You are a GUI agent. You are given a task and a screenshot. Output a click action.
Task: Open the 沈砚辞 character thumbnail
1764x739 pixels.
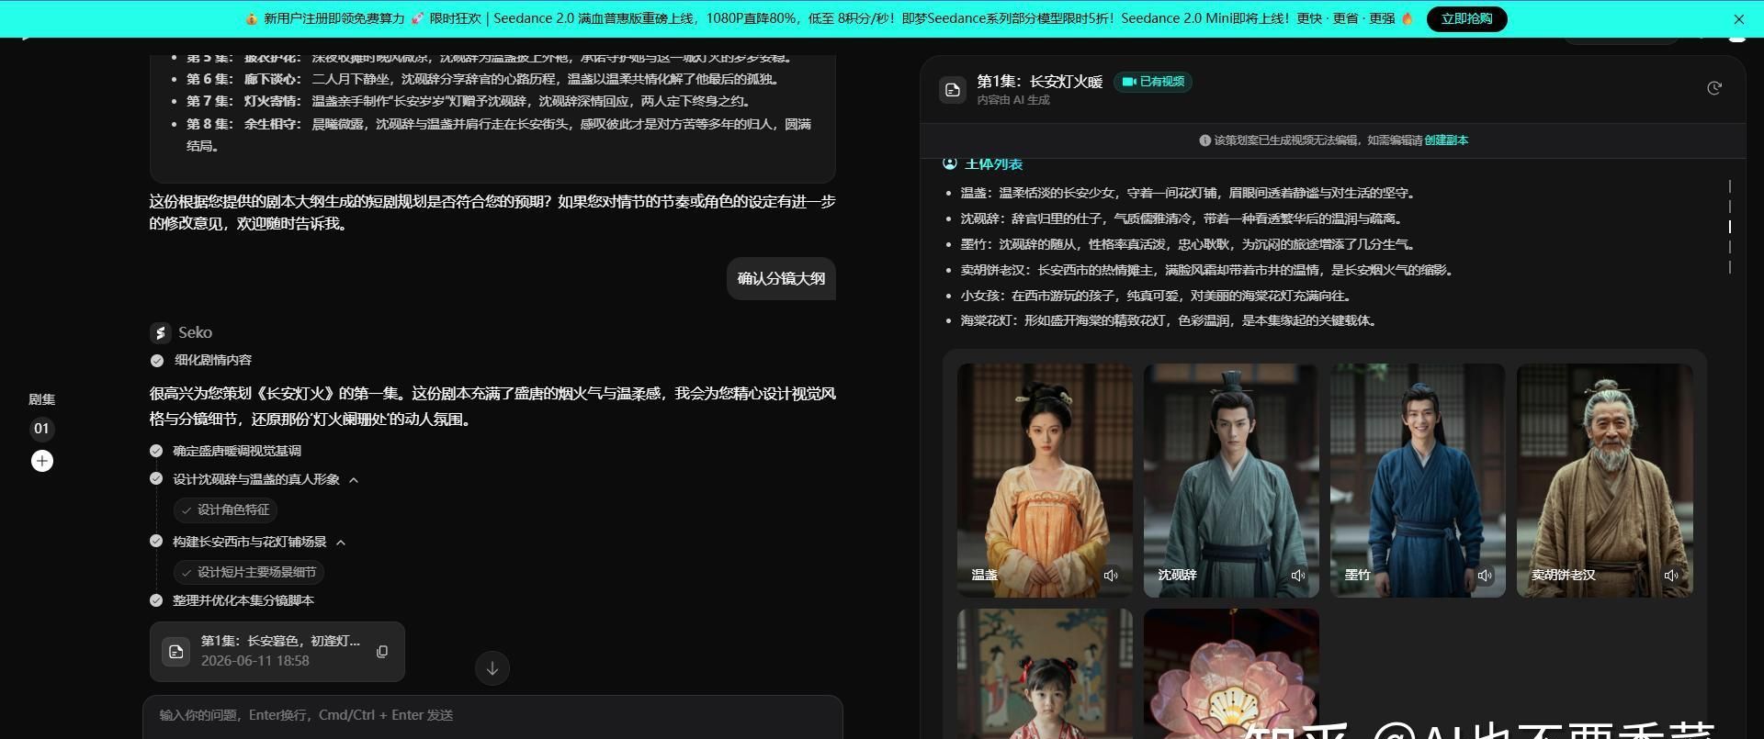click(1231, 480)
